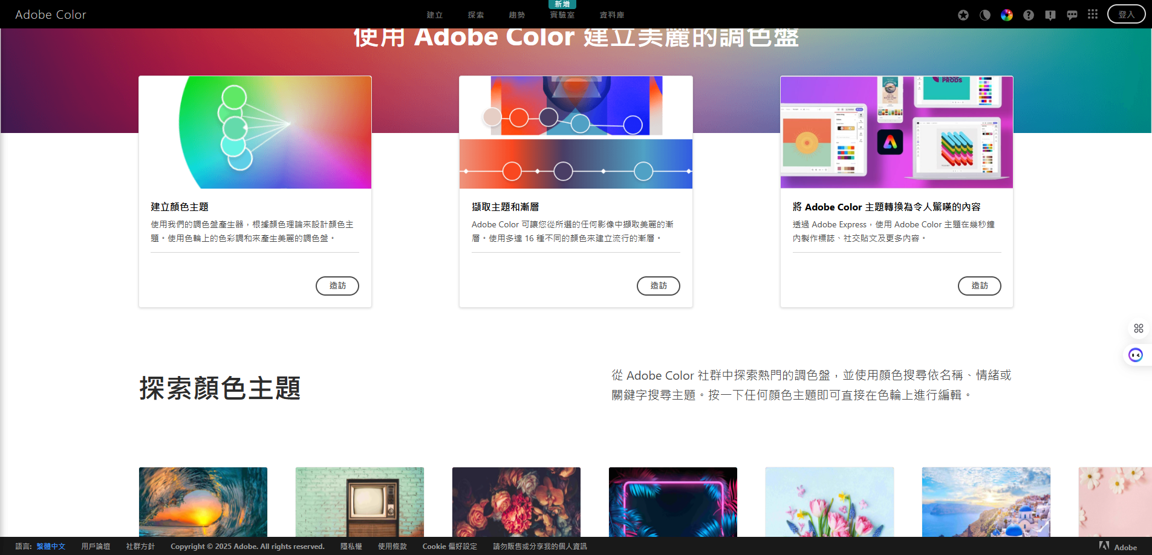The image size is (1152, 555).
Task: Select 實驗室 with the 新增 badge
Action: click(x=562, y=15)
